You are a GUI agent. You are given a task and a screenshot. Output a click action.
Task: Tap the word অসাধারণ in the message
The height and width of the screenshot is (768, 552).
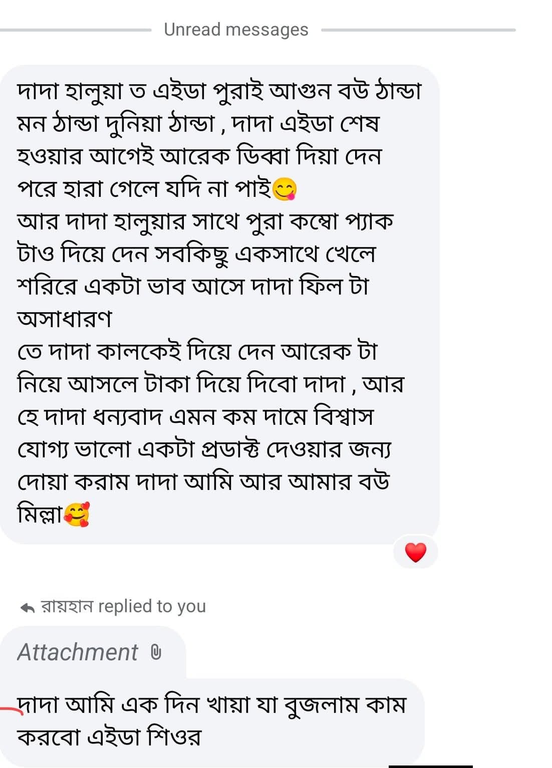(x=65, y=319)
